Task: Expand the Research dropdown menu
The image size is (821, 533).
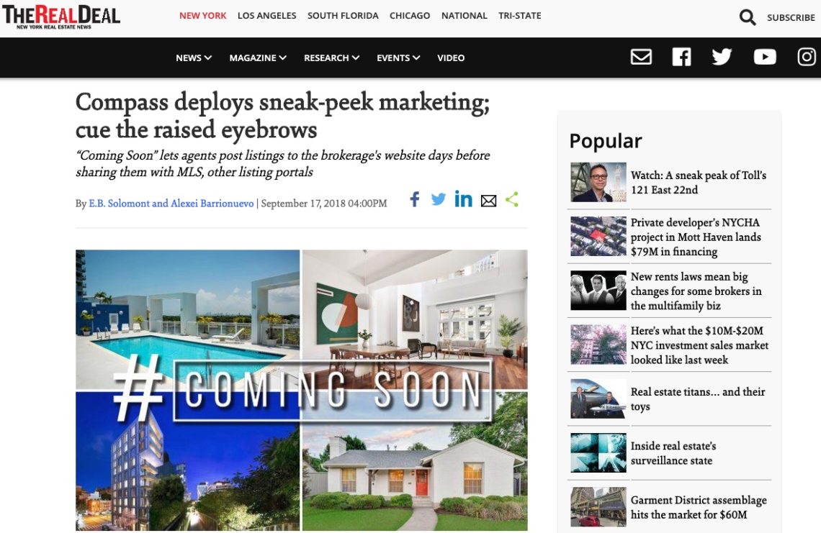Action: click(331, 58)
